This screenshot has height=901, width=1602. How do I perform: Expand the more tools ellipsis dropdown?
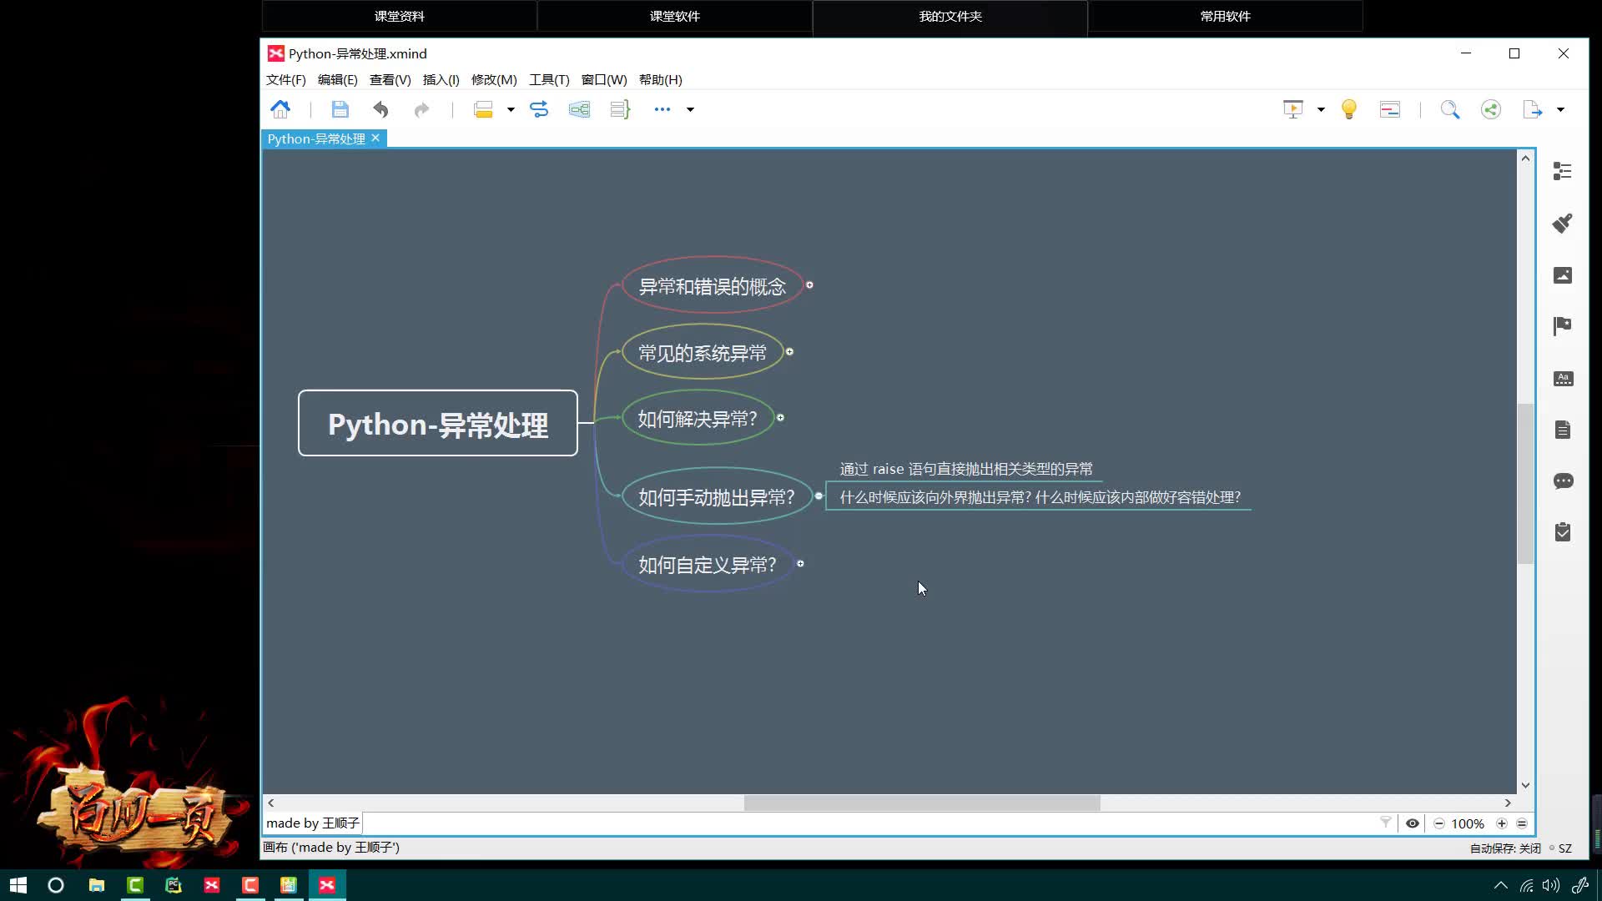(690, 109)
